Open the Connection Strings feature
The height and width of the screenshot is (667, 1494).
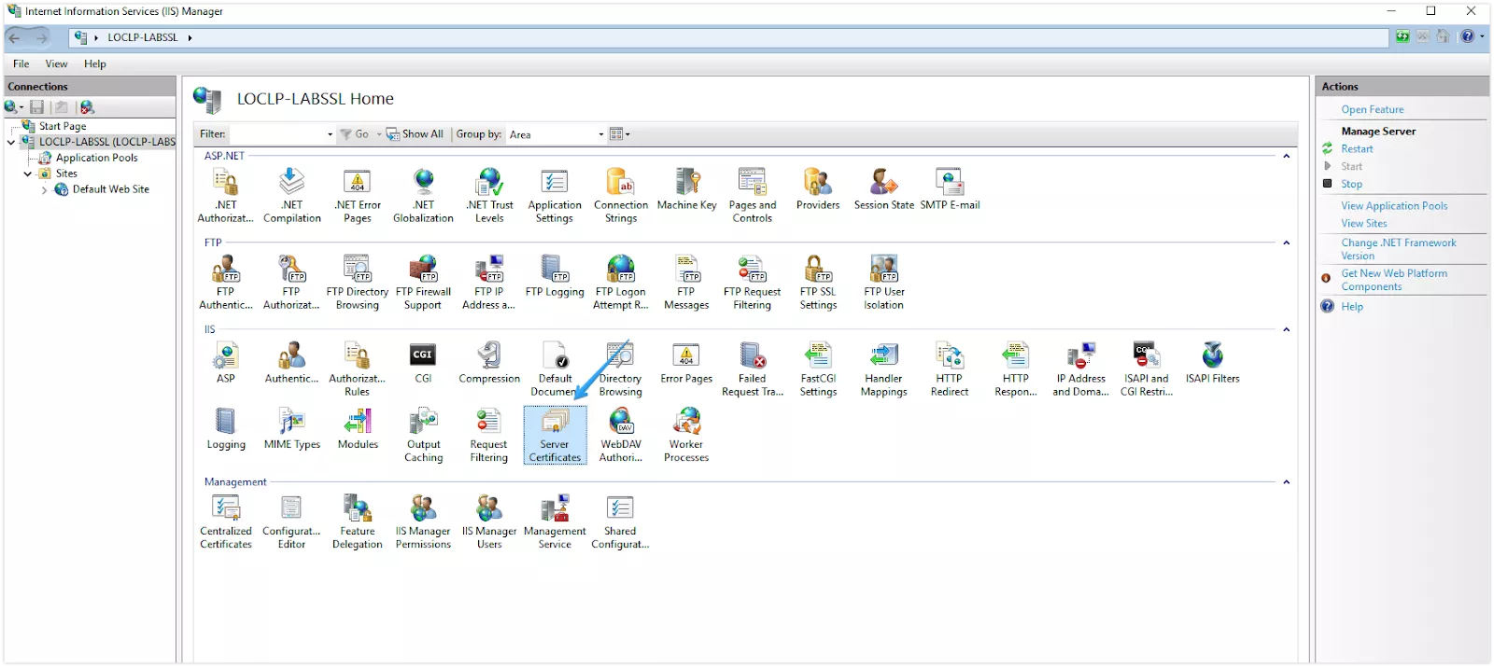pyautogui.click(x=621, y=196)
